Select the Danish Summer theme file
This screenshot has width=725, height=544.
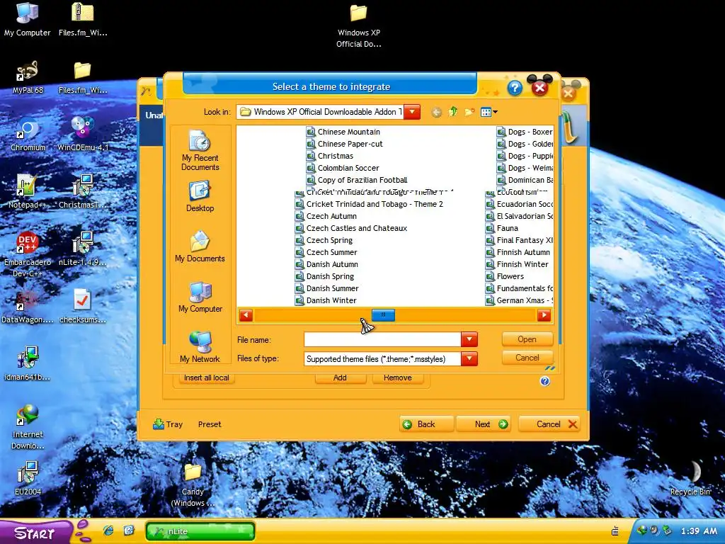click(x=327, y=288)
